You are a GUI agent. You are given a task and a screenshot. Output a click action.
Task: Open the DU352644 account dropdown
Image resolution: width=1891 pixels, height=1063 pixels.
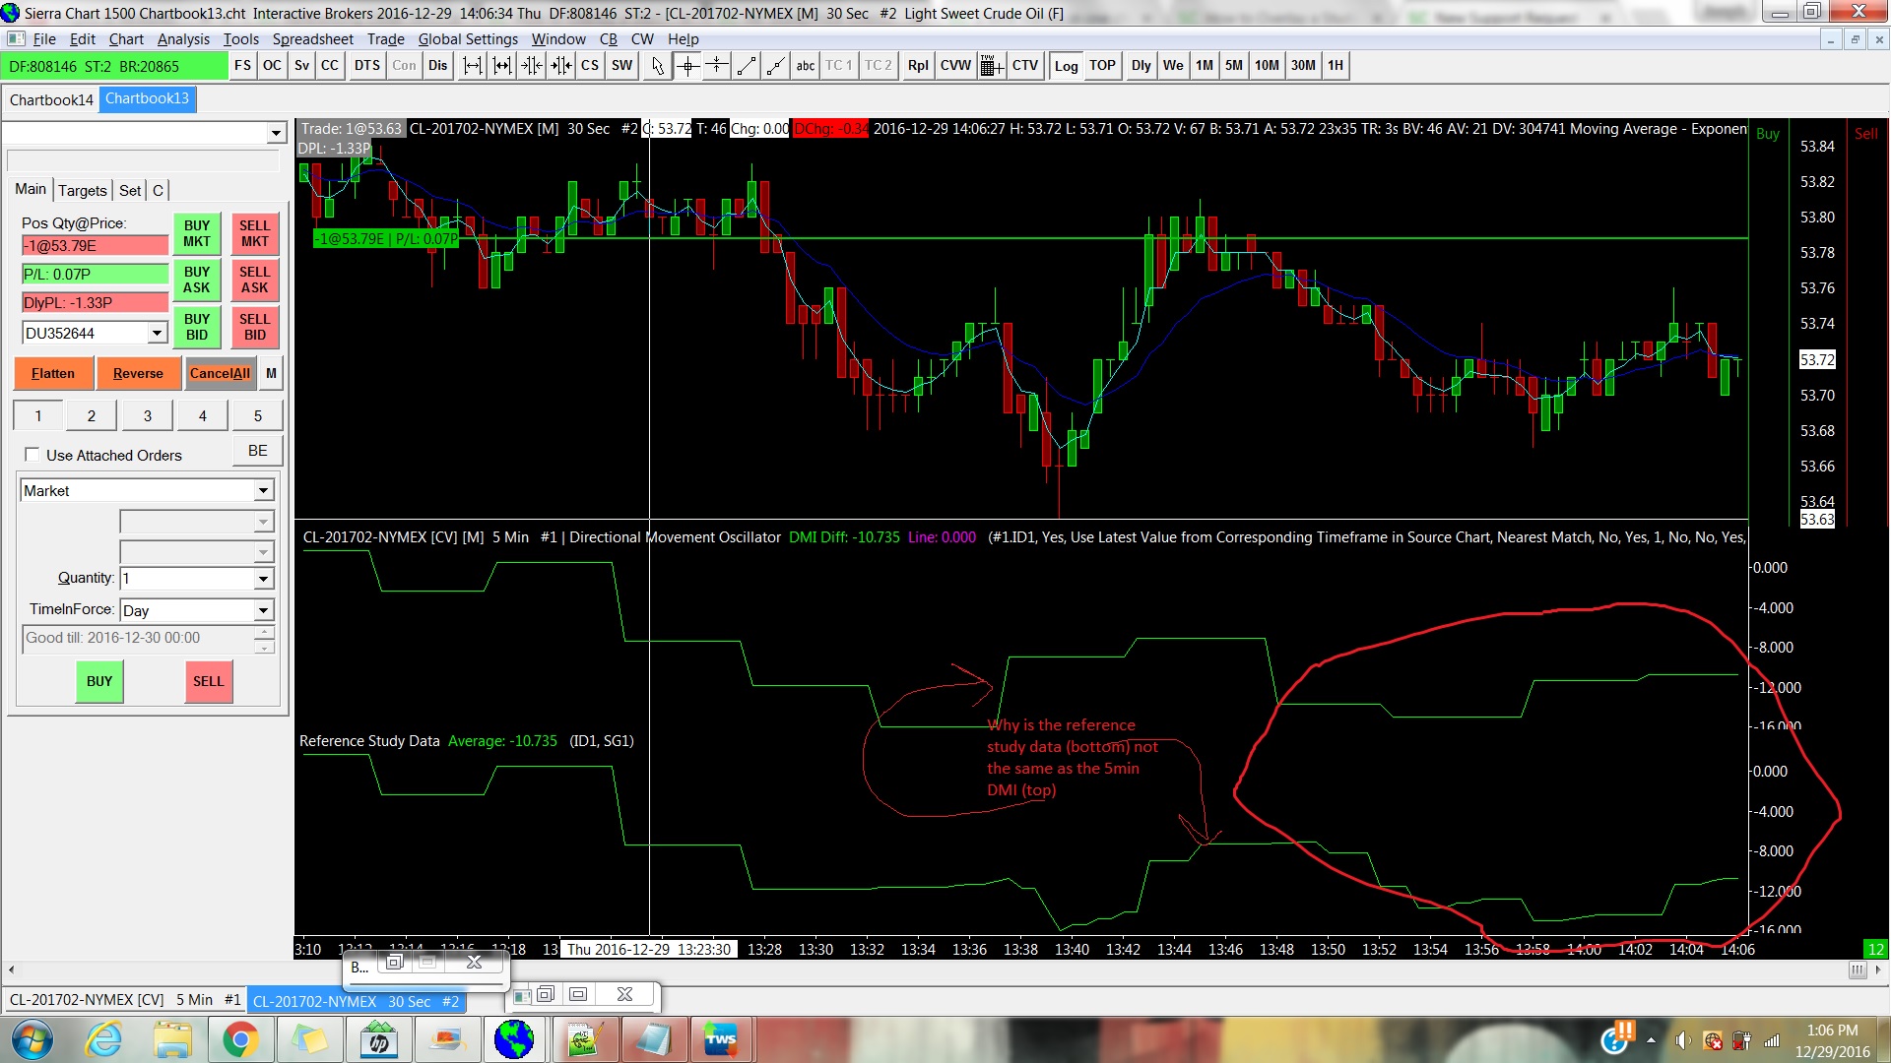coord(157,333)
